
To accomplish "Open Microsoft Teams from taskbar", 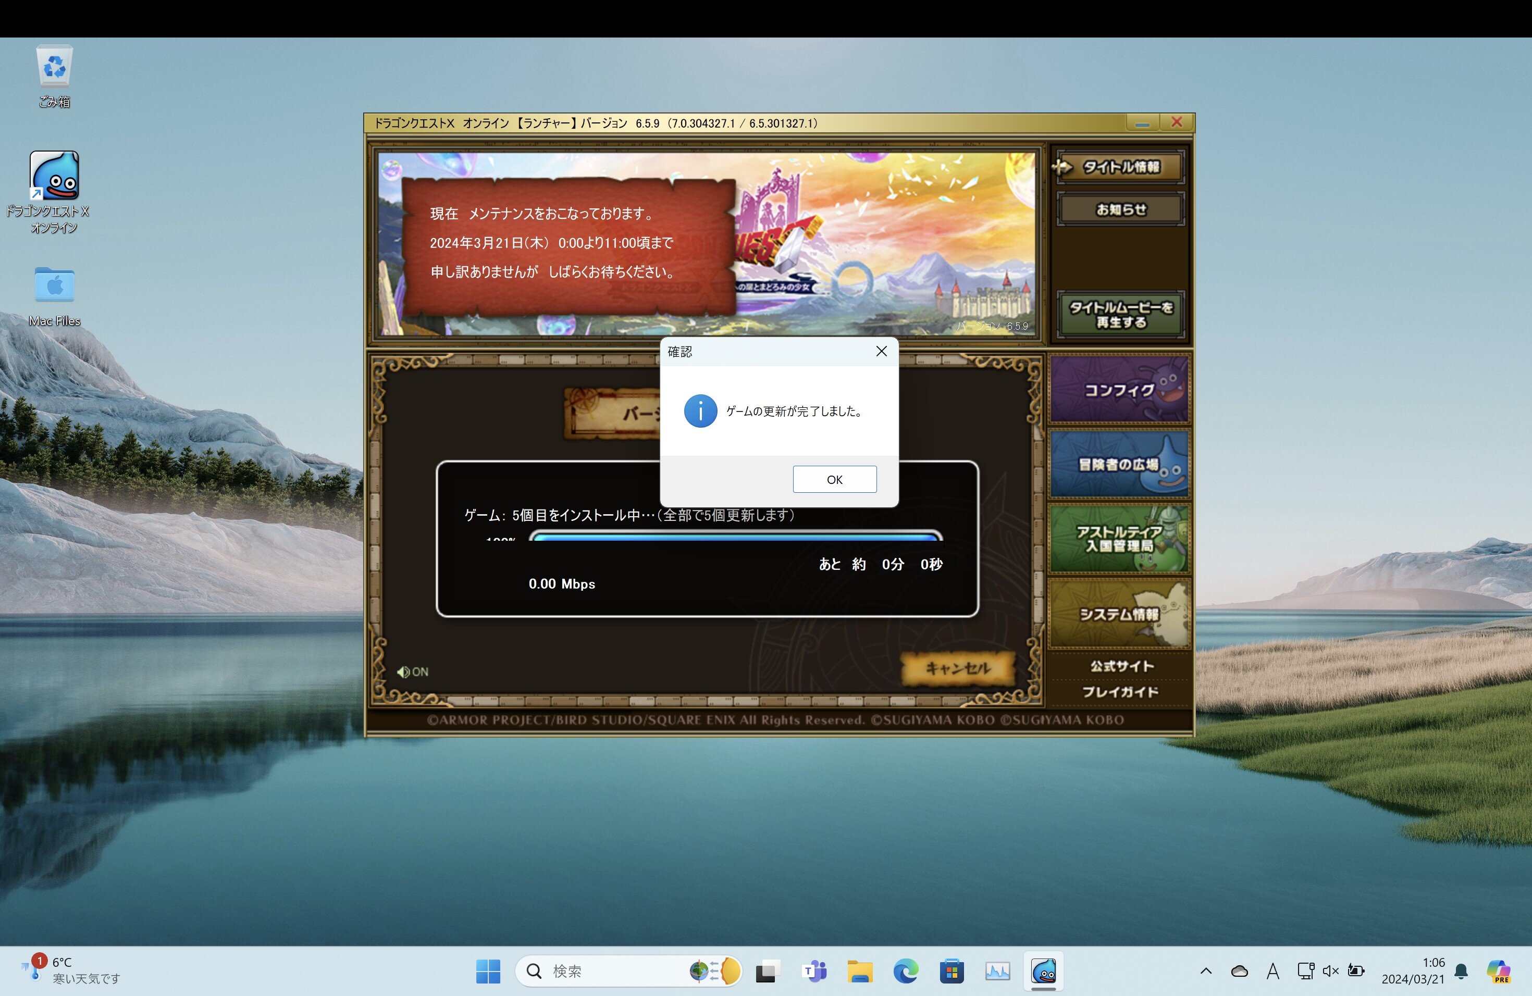I will (814, 971).
